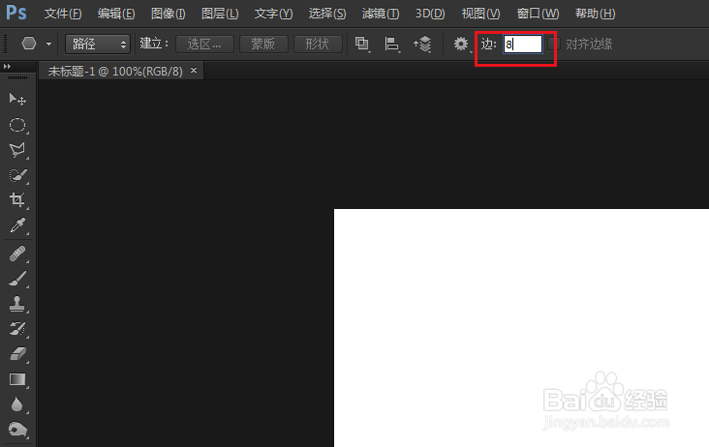Select the Eraser tool
709x447 pixels.
tap(17, 354)
